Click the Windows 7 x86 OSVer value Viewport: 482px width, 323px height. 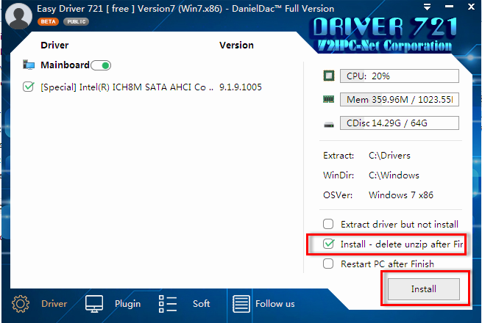[x=401, y=195]
